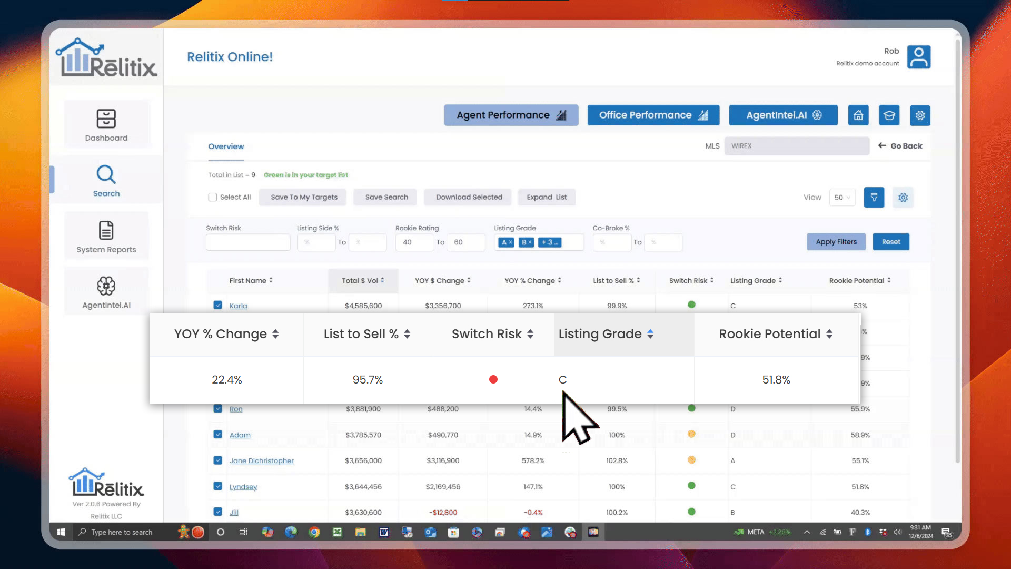
Task: Open Excel from the taskbar
Action: tap(338, 532)
